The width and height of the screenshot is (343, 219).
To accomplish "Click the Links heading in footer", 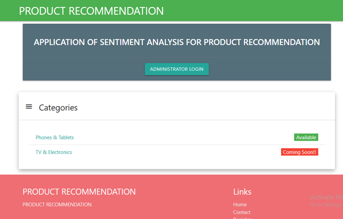I will [242, 192].
